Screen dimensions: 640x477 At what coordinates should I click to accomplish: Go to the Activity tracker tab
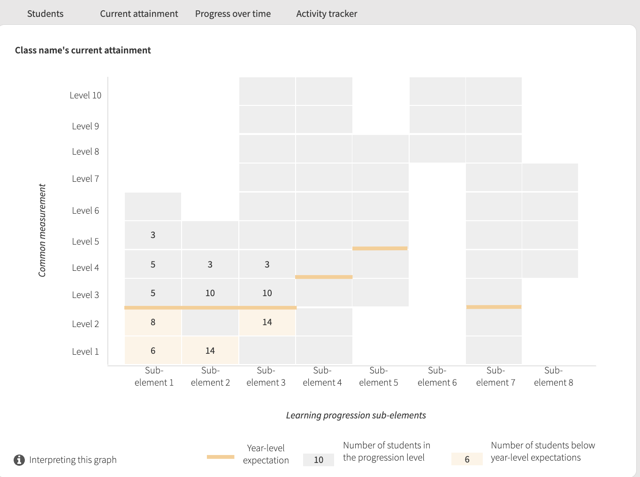click(x=327, y=14)
